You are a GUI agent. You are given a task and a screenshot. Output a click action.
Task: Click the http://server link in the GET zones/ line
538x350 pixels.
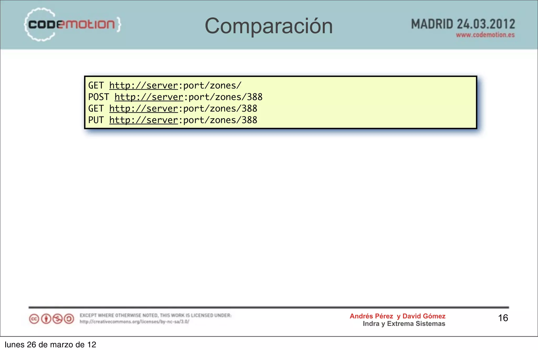(144, 85)
